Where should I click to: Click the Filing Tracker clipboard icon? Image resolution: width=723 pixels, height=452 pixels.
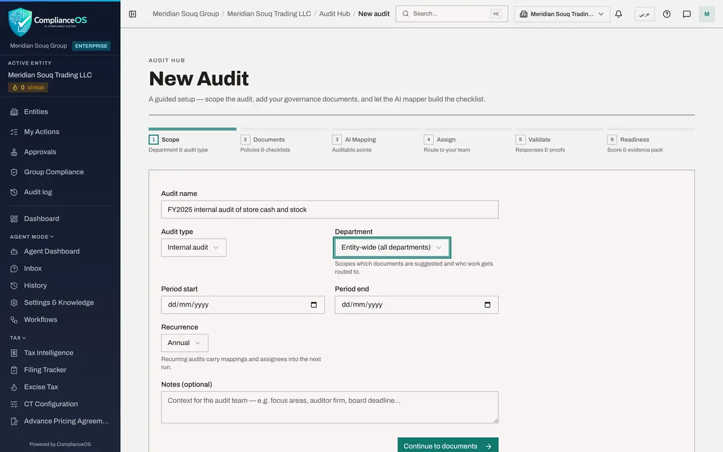14,370
